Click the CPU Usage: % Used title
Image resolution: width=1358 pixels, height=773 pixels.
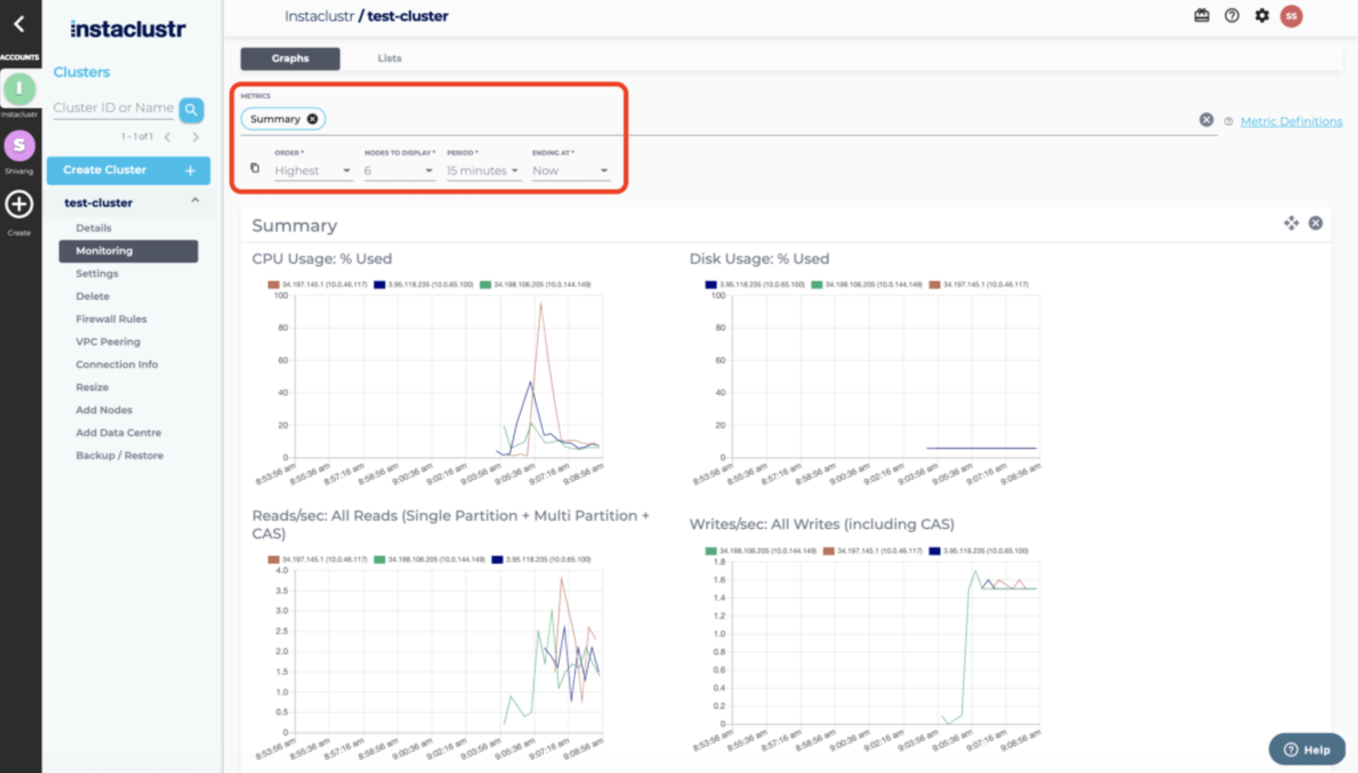[x=322, y=259]
